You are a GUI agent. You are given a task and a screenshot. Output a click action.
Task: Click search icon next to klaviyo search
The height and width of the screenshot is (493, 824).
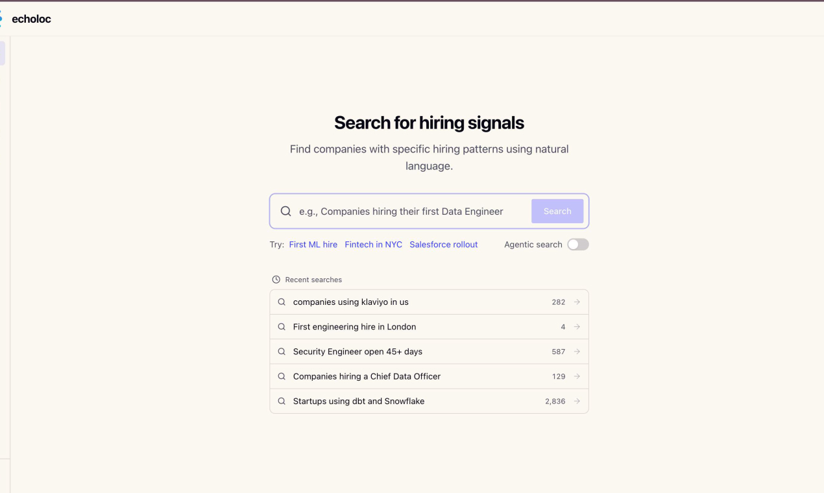point(282,302)
